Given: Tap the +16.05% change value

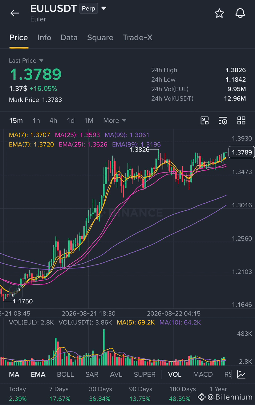Looking at the screenshot, I should click(x=43, y=89).
